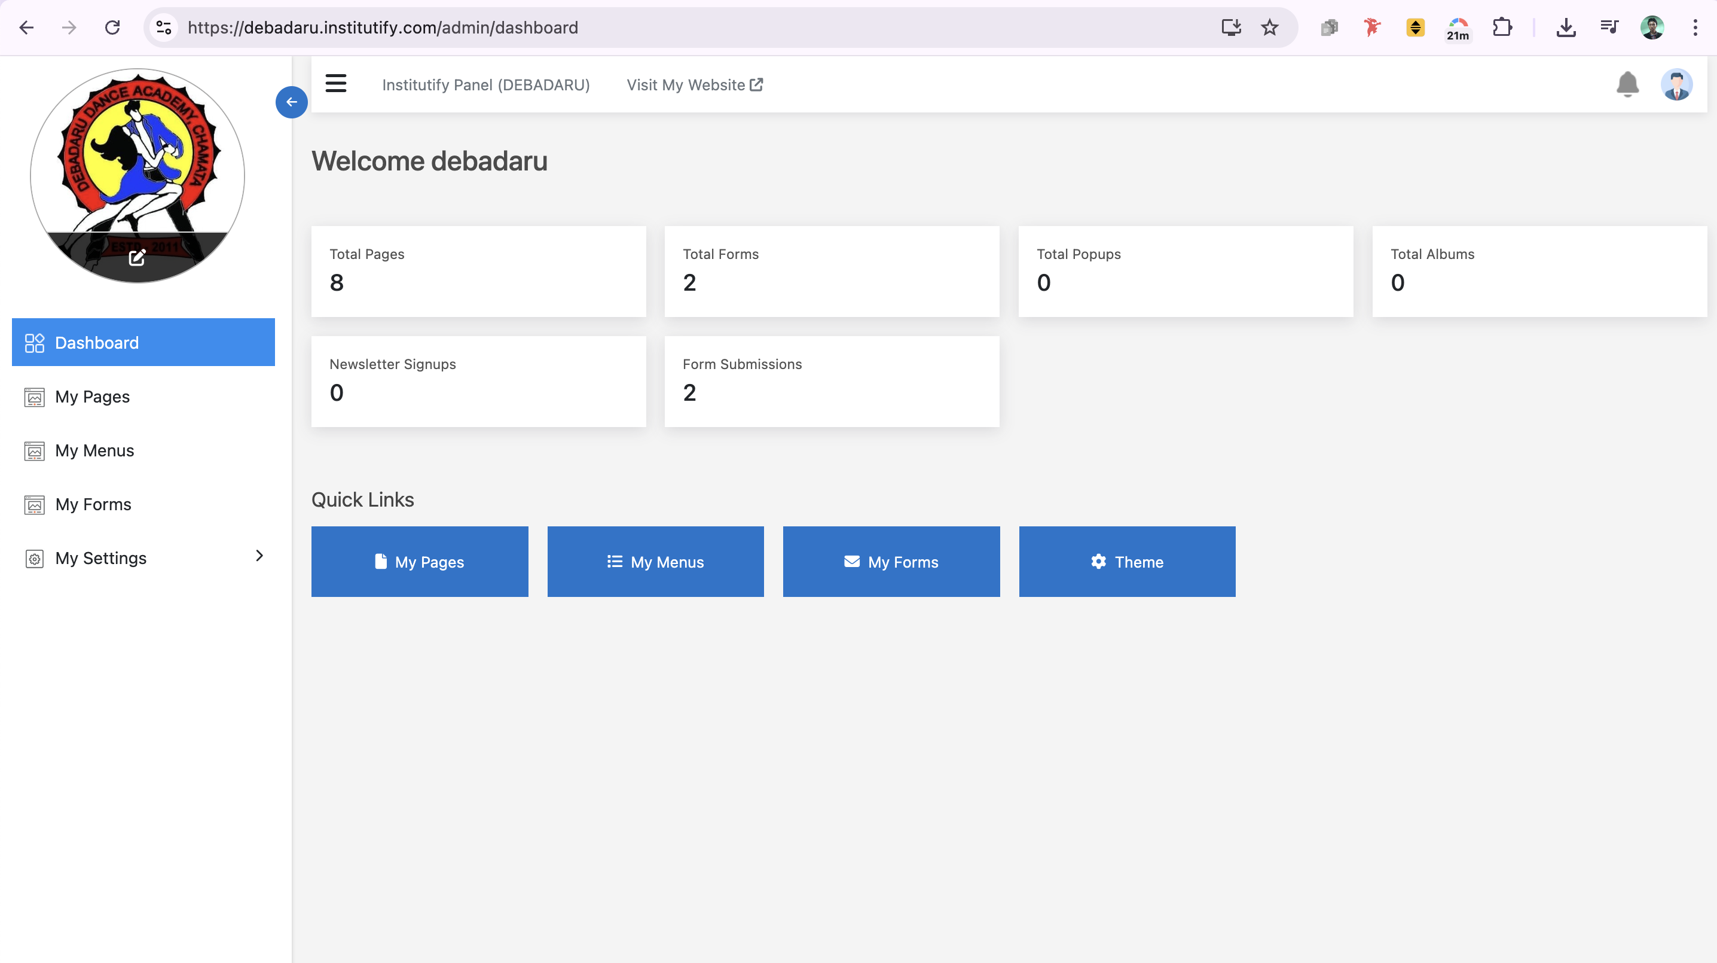
Task: Reload the page in browser
Action: 112,28
